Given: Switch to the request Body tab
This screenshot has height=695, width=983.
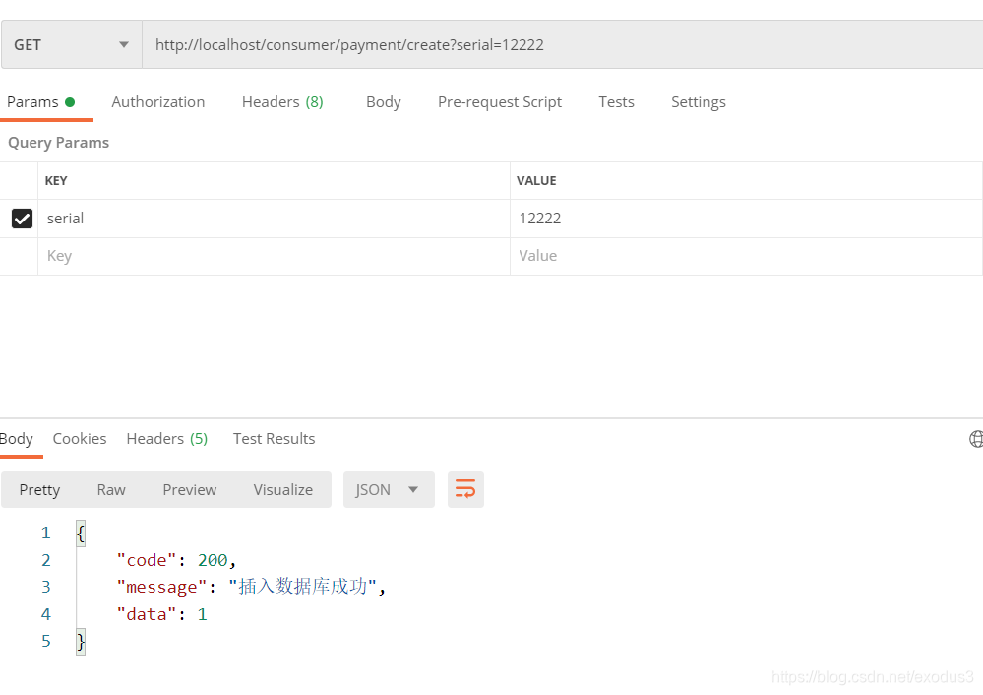Looking at the screenshot, I should 383,102.
